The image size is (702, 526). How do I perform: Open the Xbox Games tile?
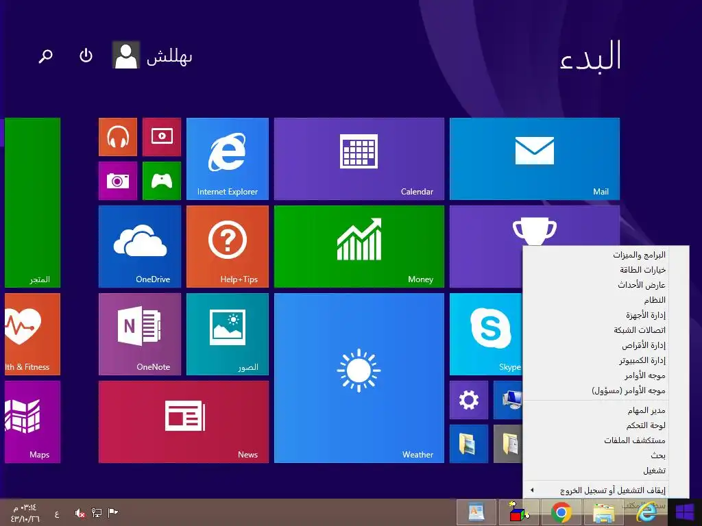coord(162,181)
